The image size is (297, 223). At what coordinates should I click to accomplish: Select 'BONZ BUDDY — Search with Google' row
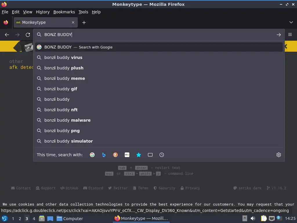[159, 47]
